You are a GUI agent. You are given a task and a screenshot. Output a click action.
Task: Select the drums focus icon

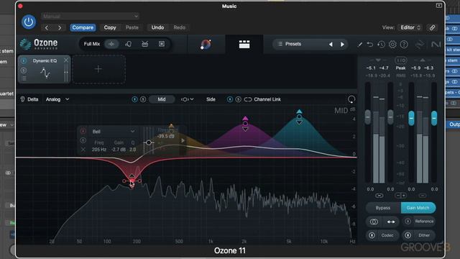click(145, 44)
